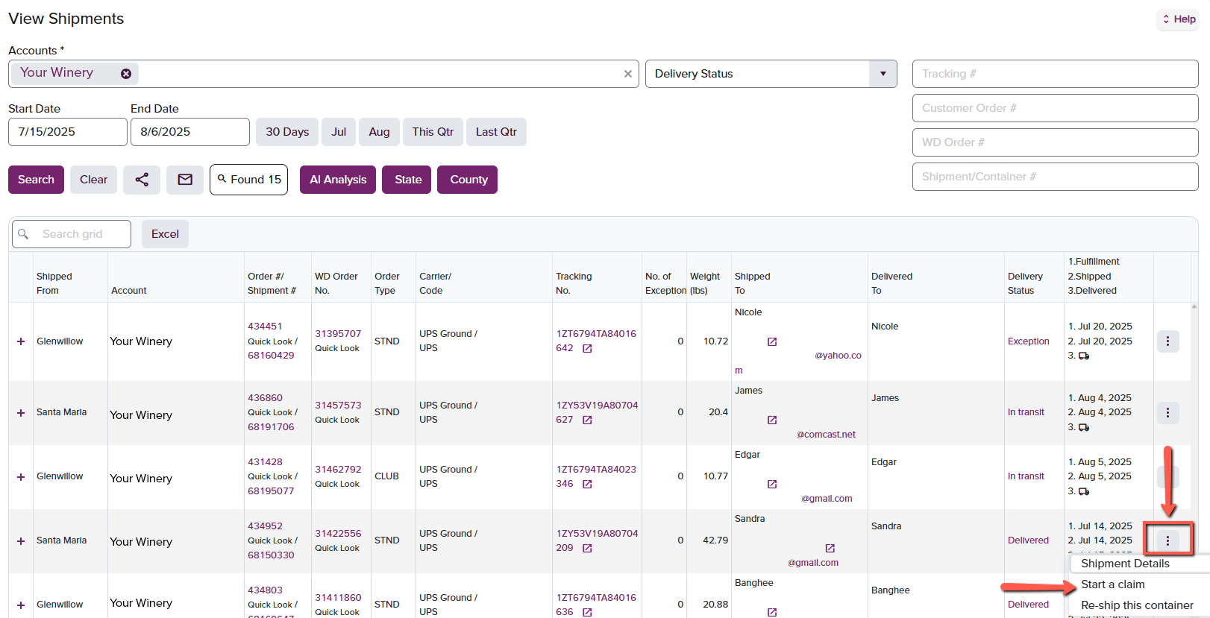The width and height of the screenshot is (1210, 618).
Task: Select the Aug date shortcut
Action: [379, 132]
